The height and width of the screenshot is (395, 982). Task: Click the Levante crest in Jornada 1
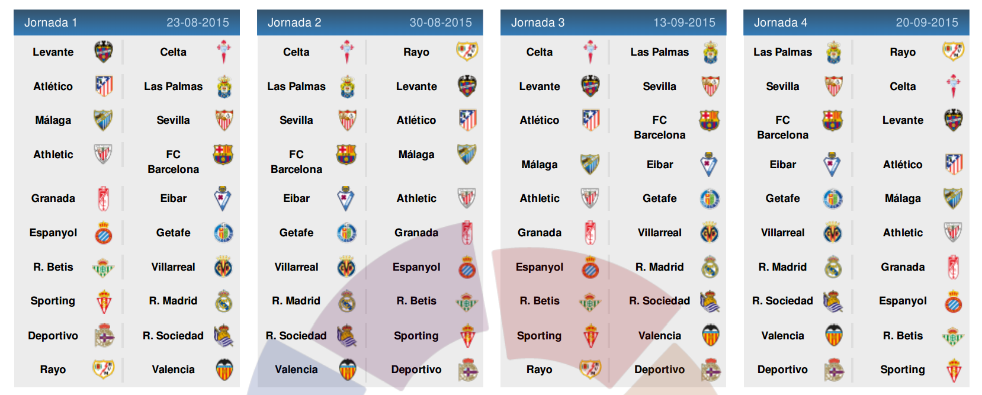coord(104,52)
